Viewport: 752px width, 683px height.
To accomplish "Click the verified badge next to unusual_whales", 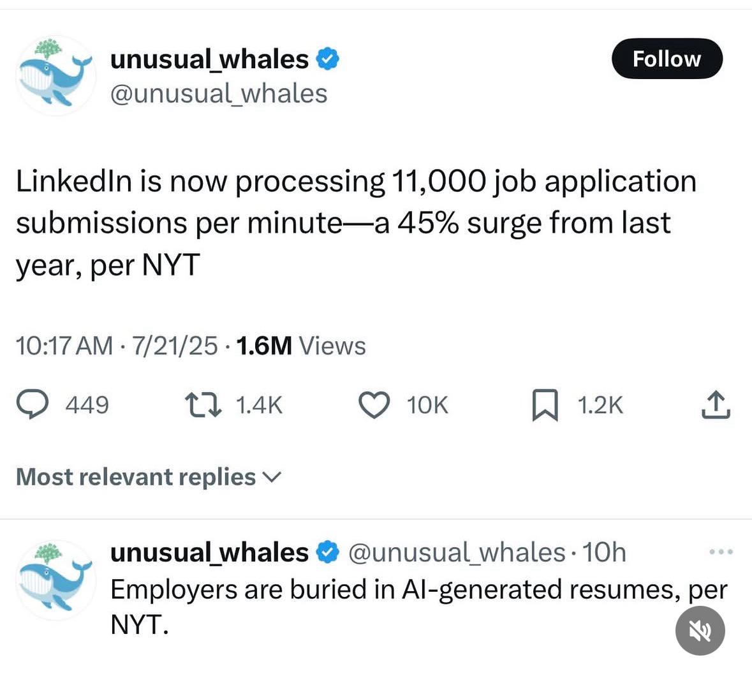I will click(327, 58).
